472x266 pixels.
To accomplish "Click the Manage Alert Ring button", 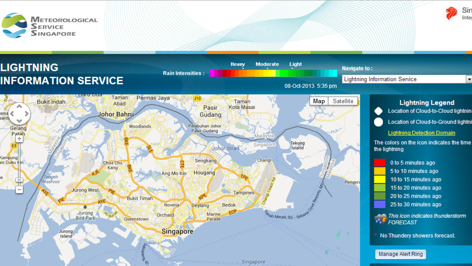I will pyautogui.click(x=400, y=254).
